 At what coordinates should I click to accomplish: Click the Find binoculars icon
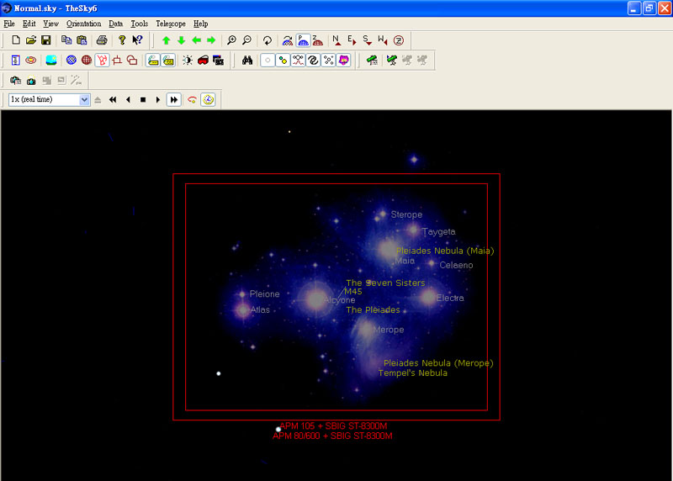coord(247,61)
